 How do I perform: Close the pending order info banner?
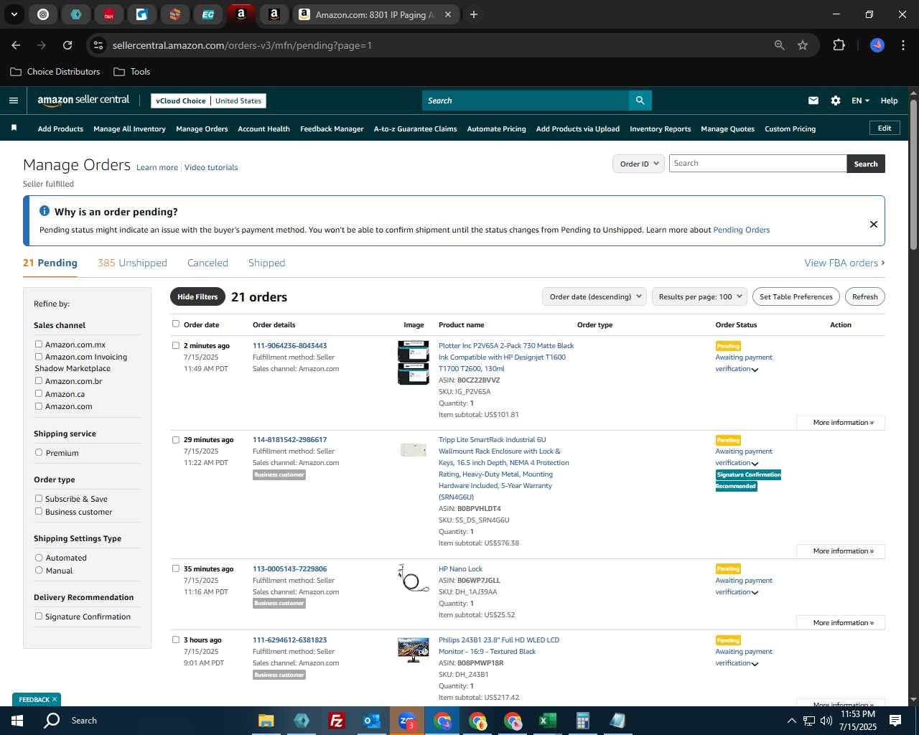coord(874,224)
